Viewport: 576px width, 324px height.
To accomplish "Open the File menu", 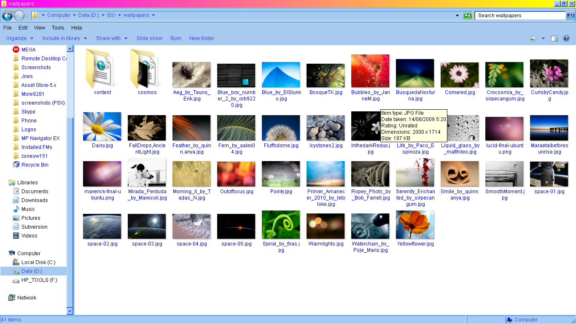I will pos(8,28).
